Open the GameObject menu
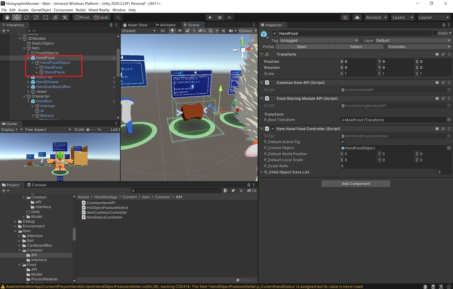Screen dimensions: 453x289 (x=42, y=10)
